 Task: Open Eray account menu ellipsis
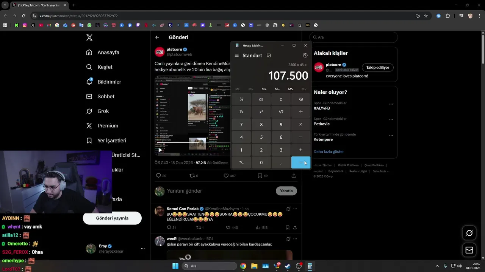pos(143,249)
